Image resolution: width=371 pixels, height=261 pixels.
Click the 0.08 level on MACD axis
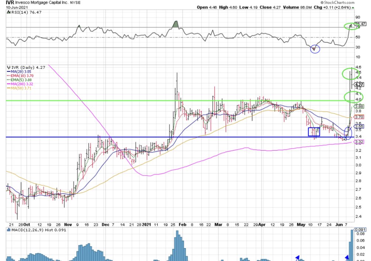pyautogui.click(x=361, y=234)
